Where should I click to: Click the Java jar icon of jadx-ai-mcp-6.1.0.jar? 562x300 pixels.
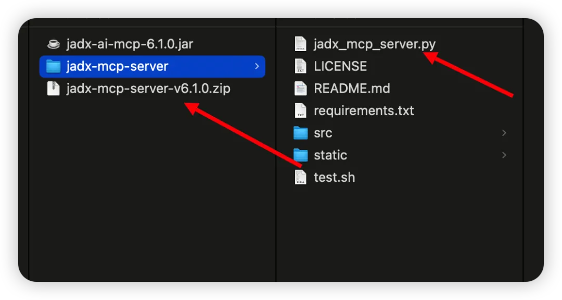(54, 44)
